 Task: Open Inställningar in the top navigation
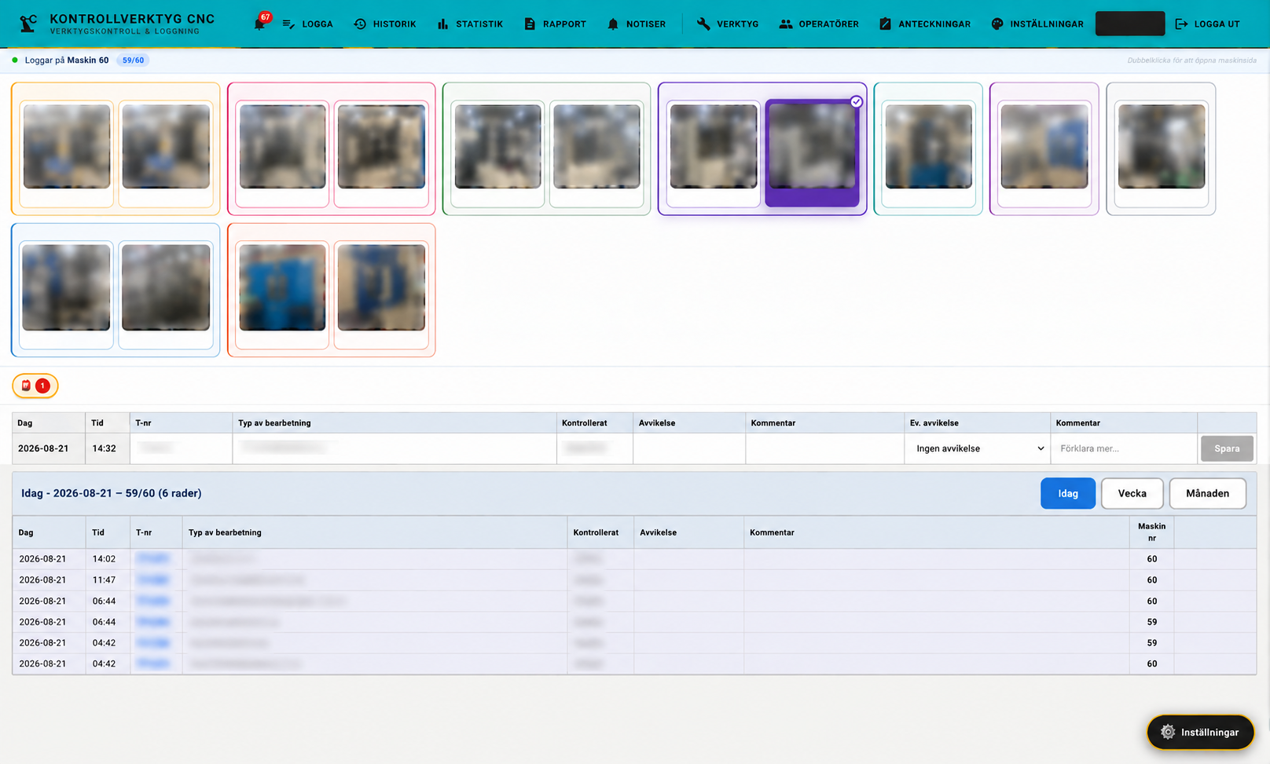click(1037, 24)
